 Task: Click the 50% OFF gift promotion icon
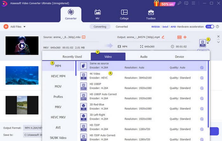(x=165, y=3)
